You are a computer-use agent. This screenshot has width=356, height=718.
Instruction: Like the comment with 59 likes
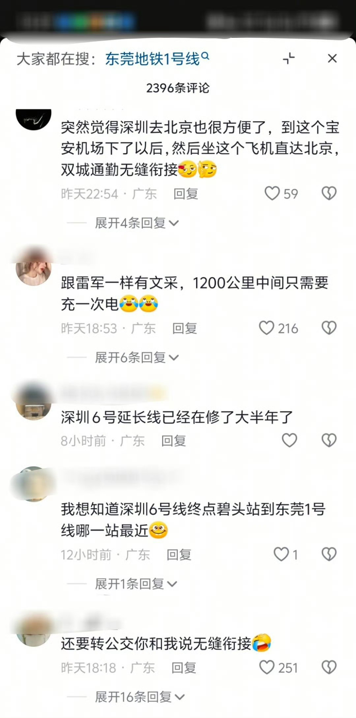pos(272,193)
